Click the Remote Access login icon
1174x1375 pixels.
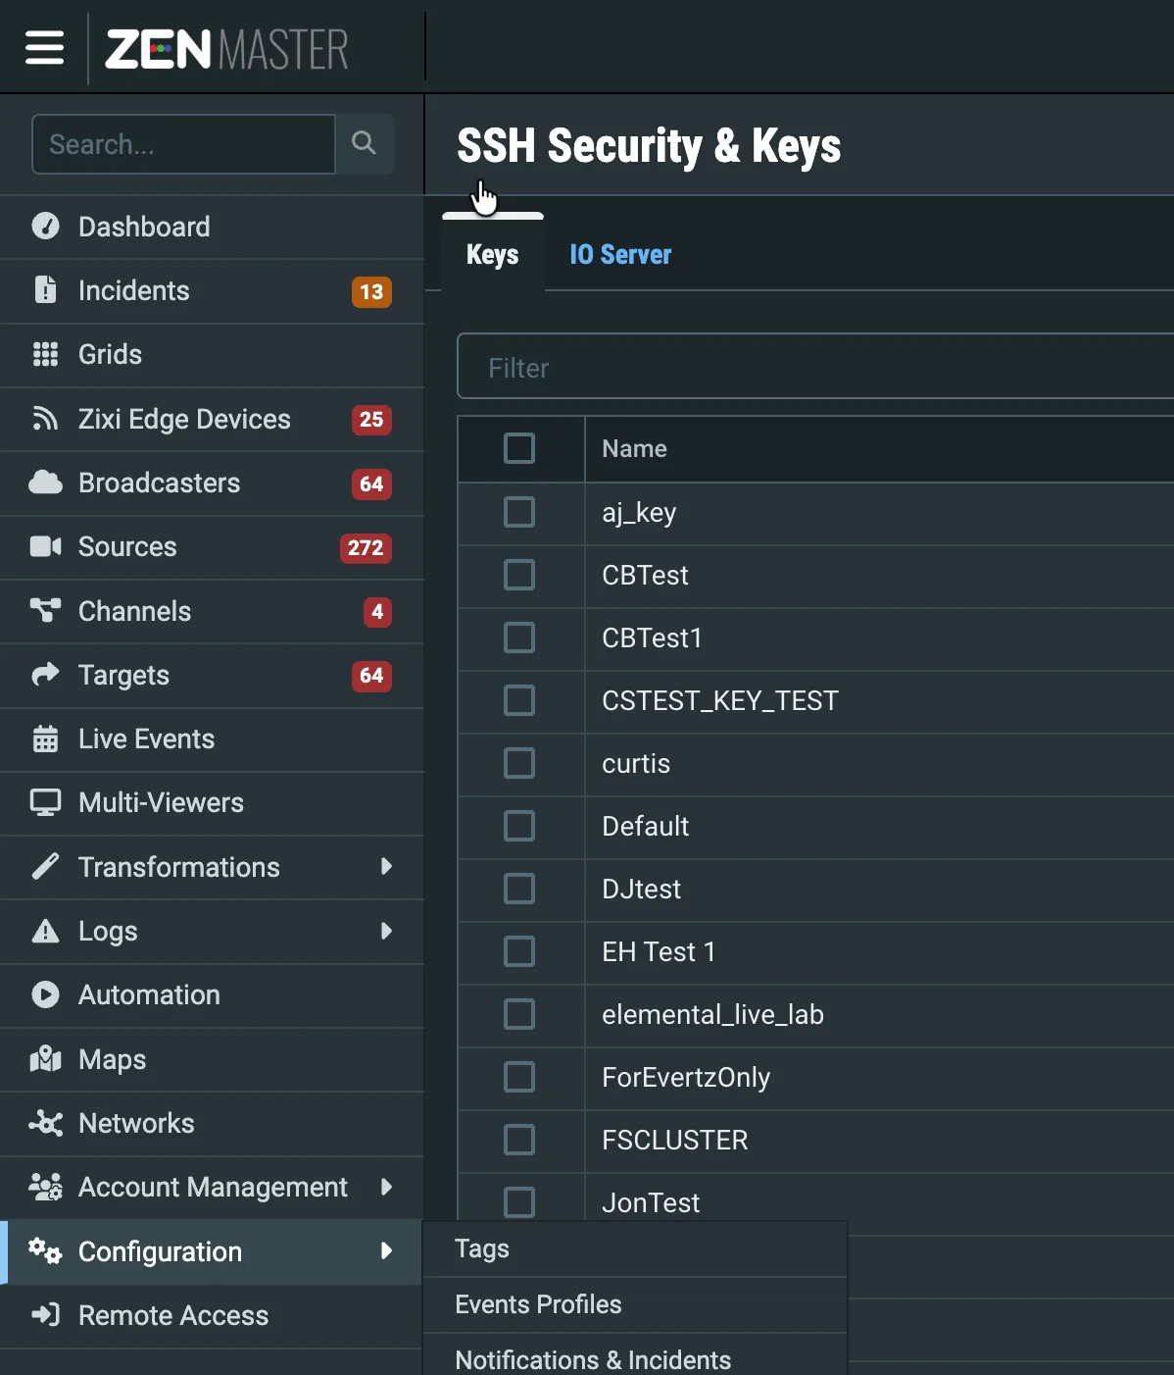pos(45,1314)
